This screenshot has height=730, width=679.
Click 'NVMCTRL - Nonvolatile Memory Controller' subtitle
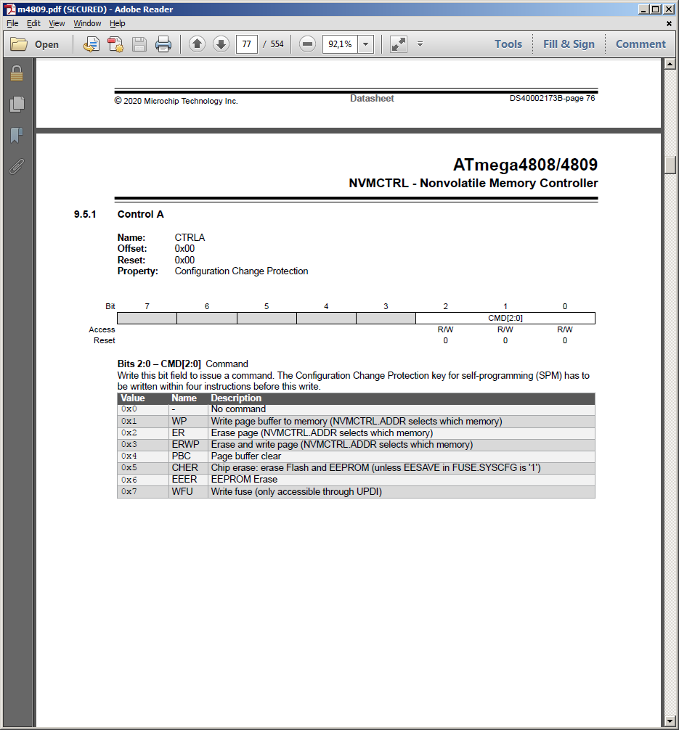tap(473, 183)
